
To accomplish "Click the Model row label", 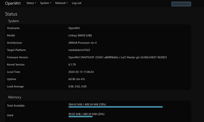I will coord(11,35).
